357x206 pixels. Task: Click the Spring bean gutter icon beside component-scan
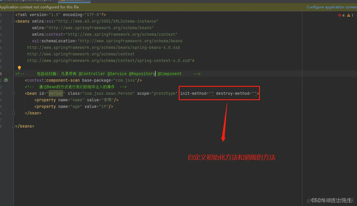point(6,80)
